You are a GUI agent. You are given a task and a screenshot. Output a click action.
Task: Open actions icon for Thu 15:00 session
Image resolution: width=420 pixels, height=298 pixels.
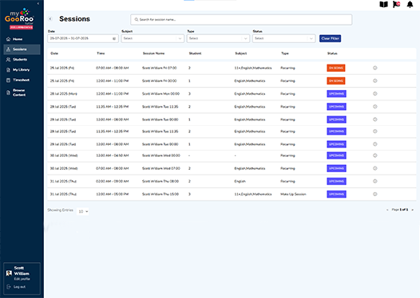coord(375,194)
